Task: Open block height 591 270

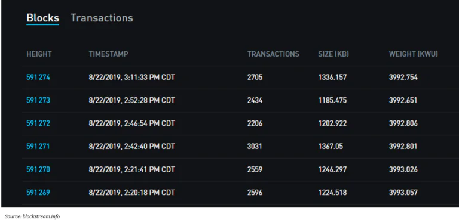Action: click(38, 169)
